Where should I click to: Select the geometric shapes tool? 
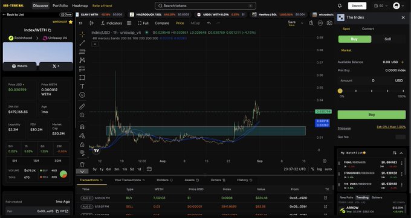(82, 77)
